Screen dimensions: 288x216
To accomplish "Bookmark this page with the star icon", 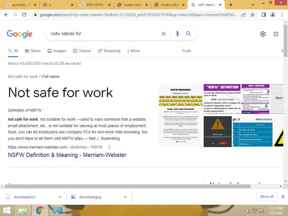I will (x=253, y=15).
